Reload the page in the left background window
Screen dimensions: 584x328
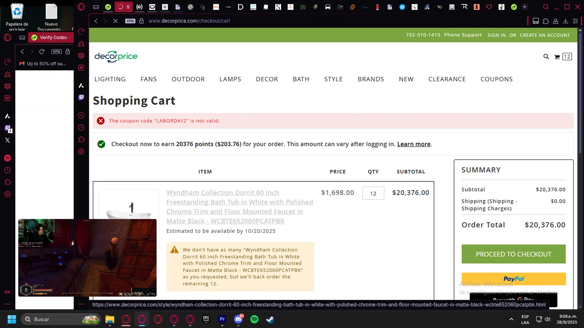(42, 51)
